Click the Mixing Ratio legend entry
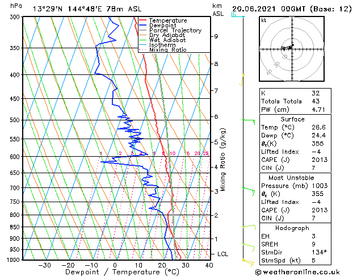The image size is (357, 276). coord(162,49)
